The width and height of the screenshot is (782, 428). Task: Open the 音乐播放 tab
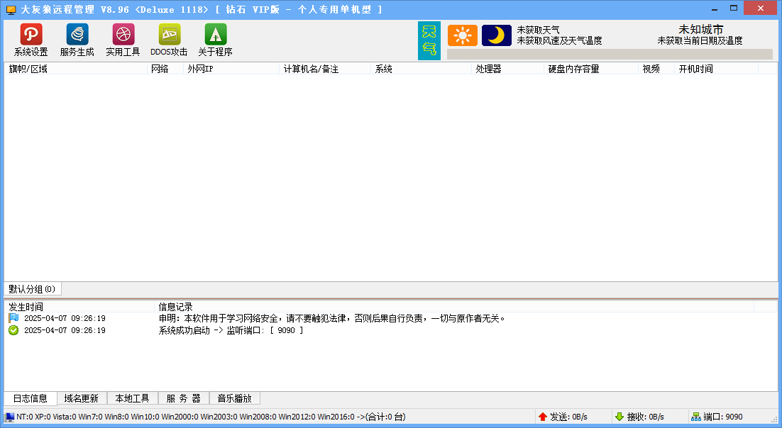tap(234, 398)
